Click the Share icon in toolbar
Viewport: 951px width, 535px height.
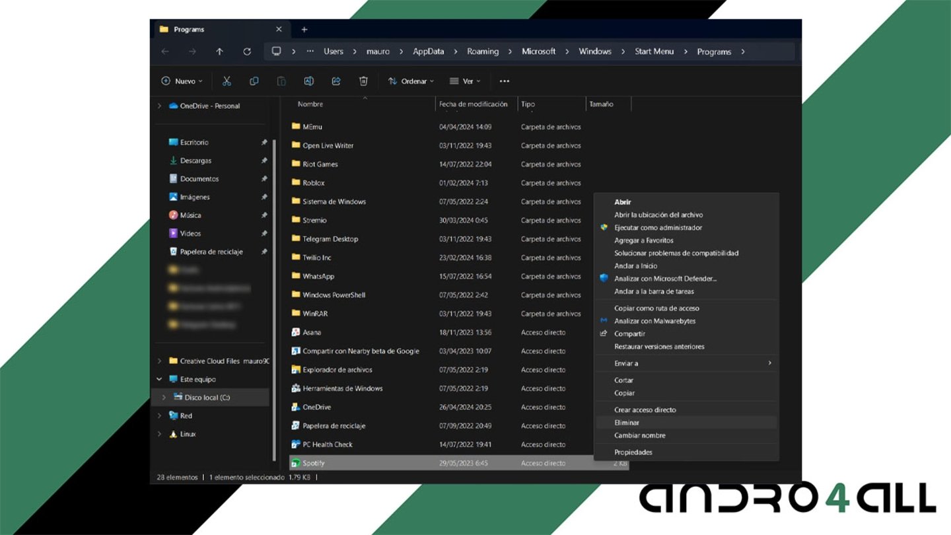[x=336, y=81]
